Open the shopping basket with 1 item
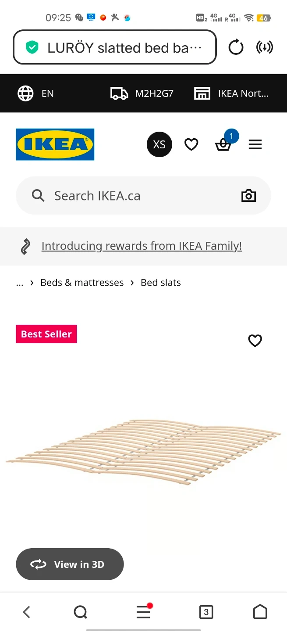 tap(223, 144)
